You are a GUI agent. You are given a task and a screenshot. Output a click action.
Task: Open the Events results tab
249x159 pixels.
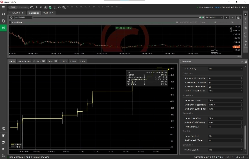(73, 61)
